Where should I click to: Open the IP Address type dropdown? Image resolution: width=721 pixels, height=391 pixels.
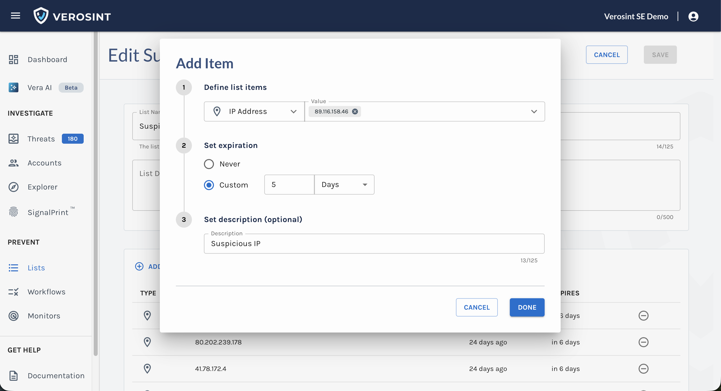[x=254, y=112]
